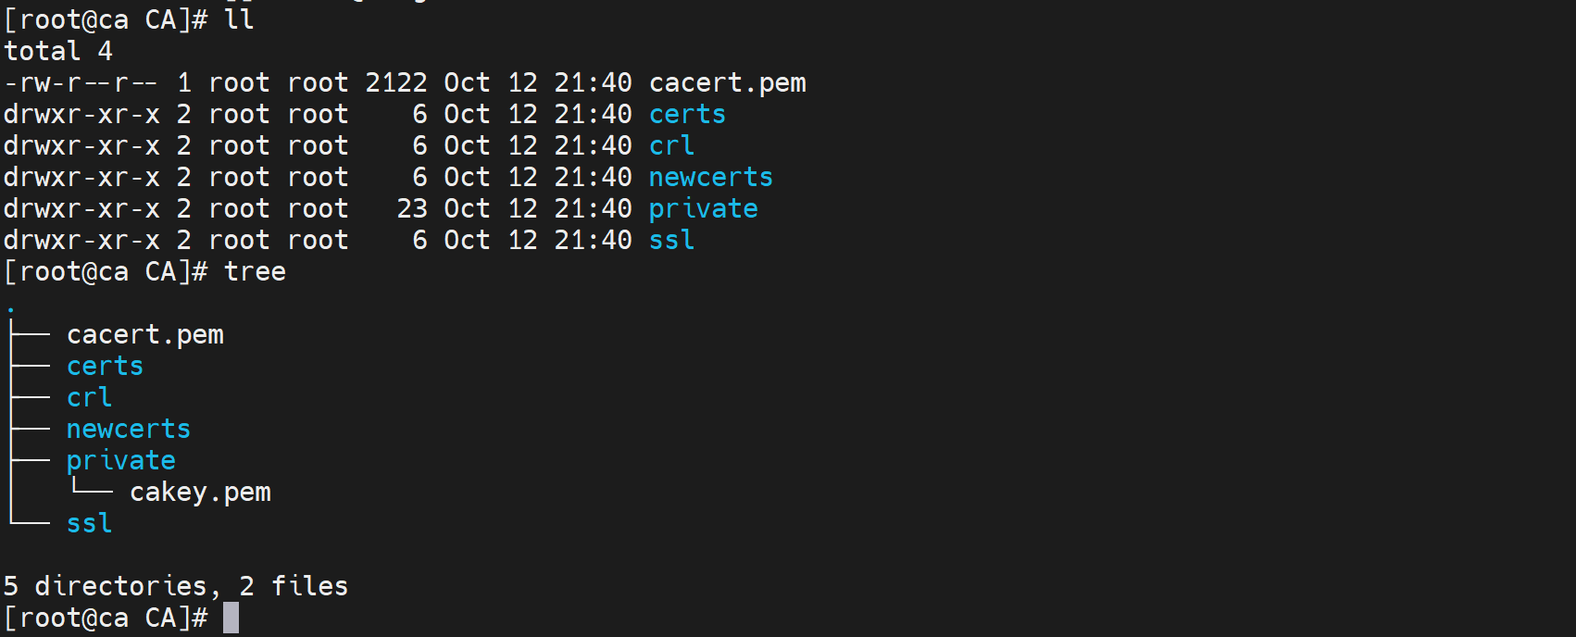
Task: Select the certs node in tree output
Action: [105, 367]
